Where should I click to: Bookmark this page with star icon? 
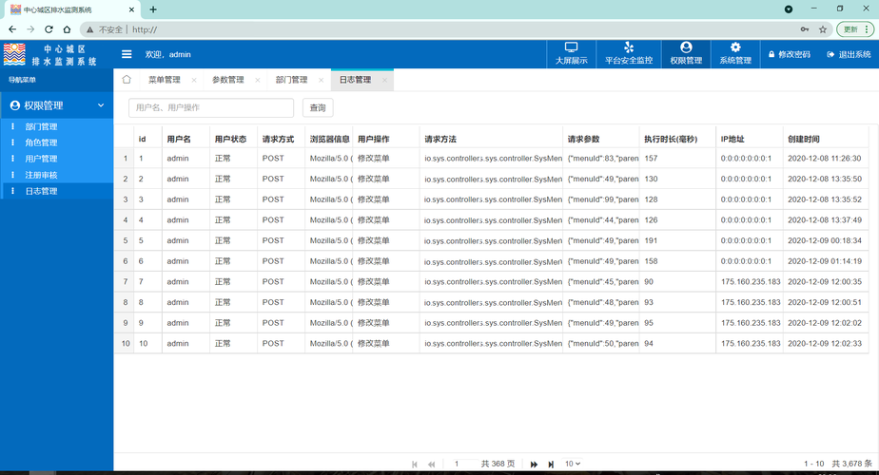click(x=823, y=29)
